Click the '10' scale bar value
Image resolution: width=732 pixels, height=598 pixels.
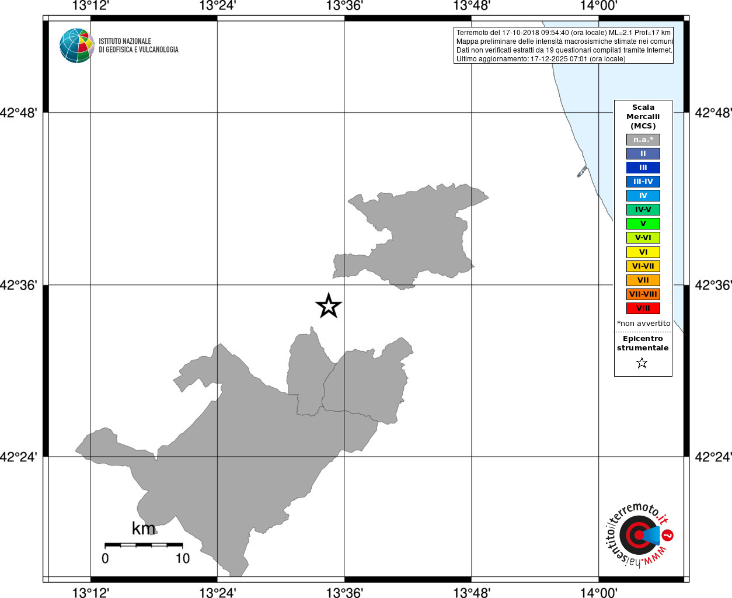[x=183, y=558]
